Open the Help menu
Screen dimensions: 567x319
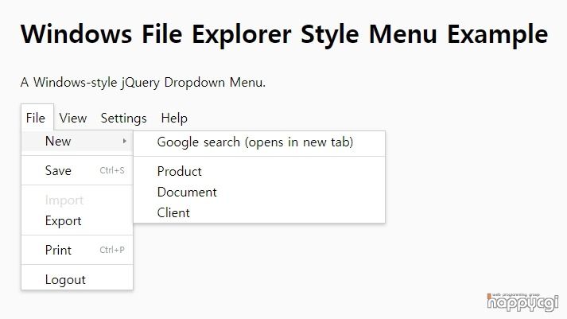coord(174,118)
